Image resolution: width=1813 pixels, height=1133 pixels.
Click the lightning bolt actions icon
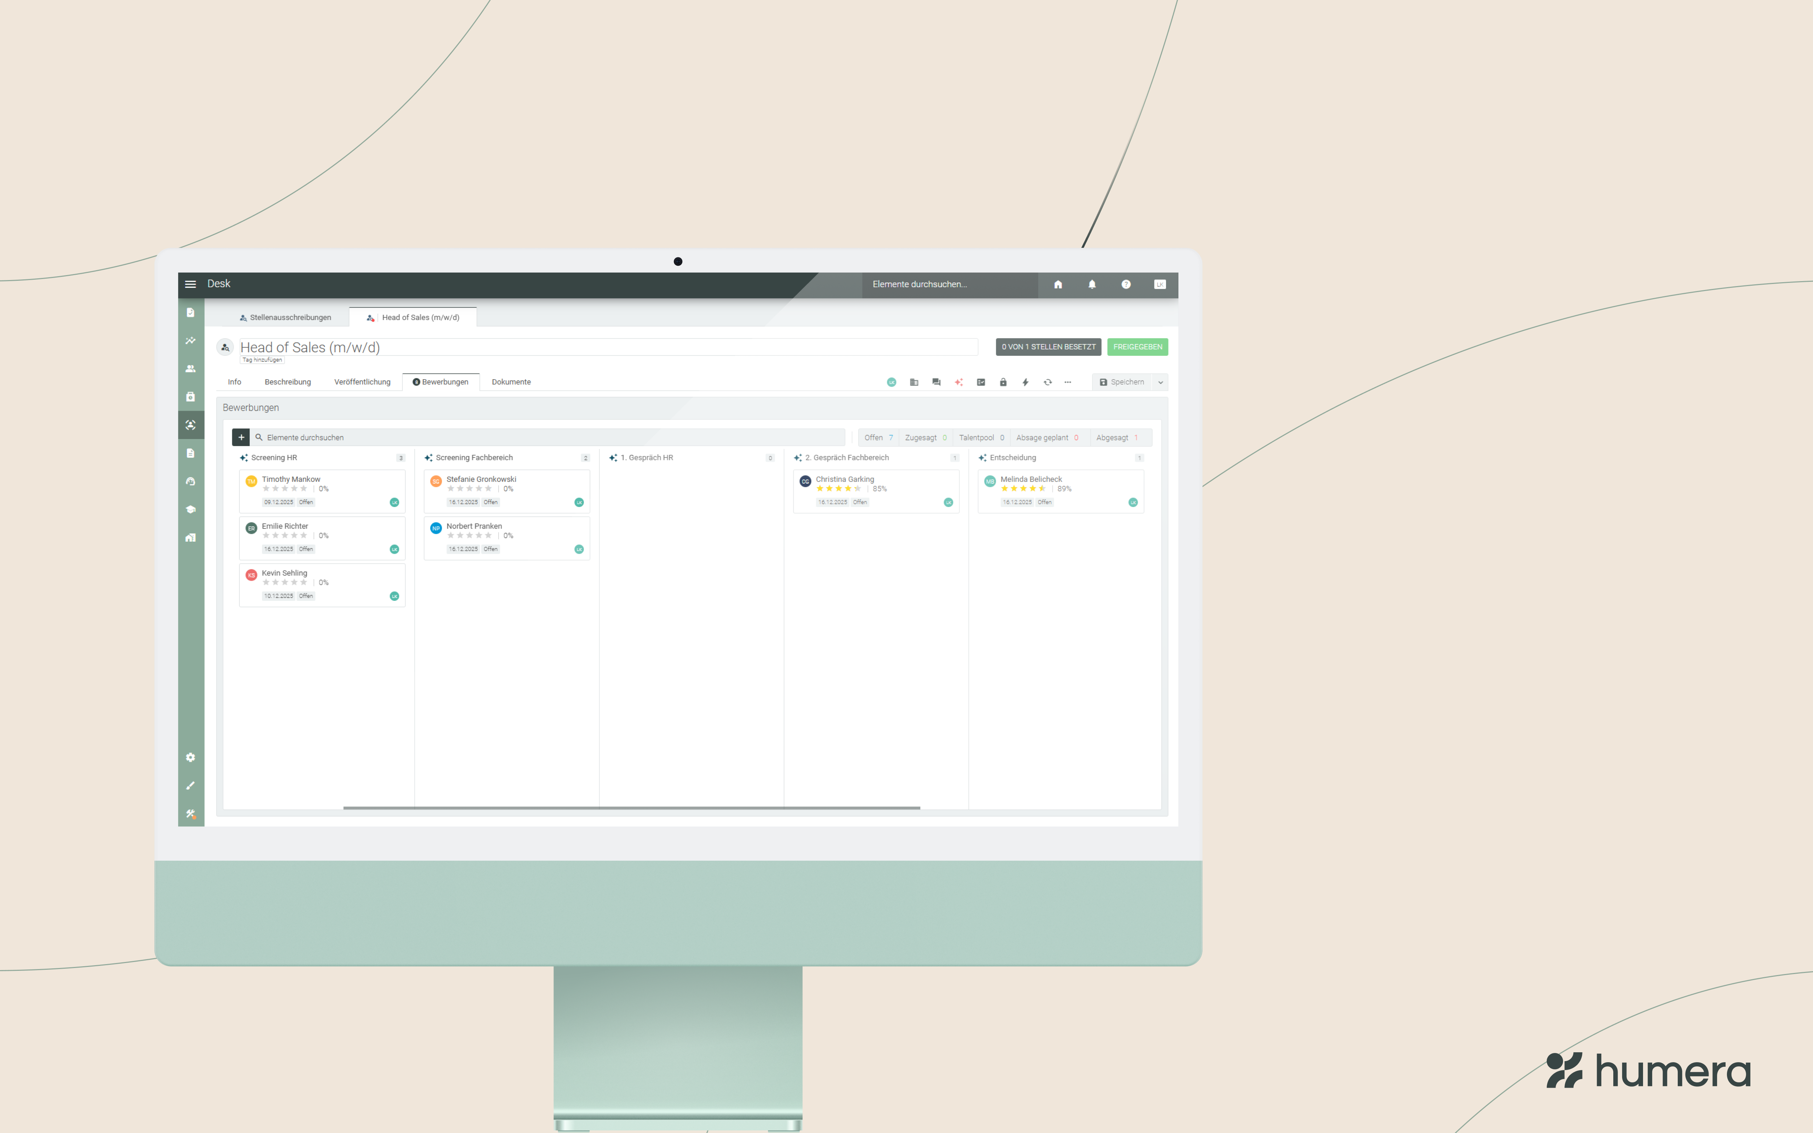(x=1025, y=382)
